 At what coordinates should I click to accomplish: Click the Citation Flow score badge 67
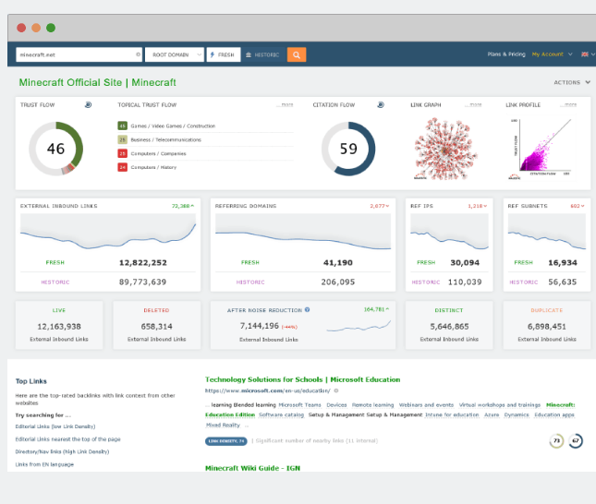[x=576, y=441]
